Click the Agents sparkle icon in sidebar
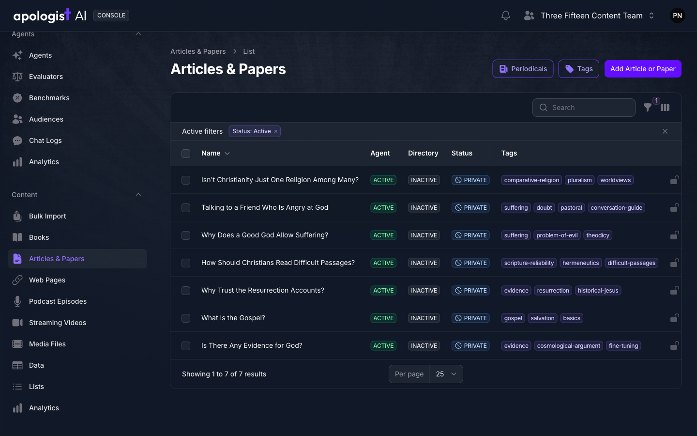The image size is (697, 436). pyautogui.click(x=17, y=55)
